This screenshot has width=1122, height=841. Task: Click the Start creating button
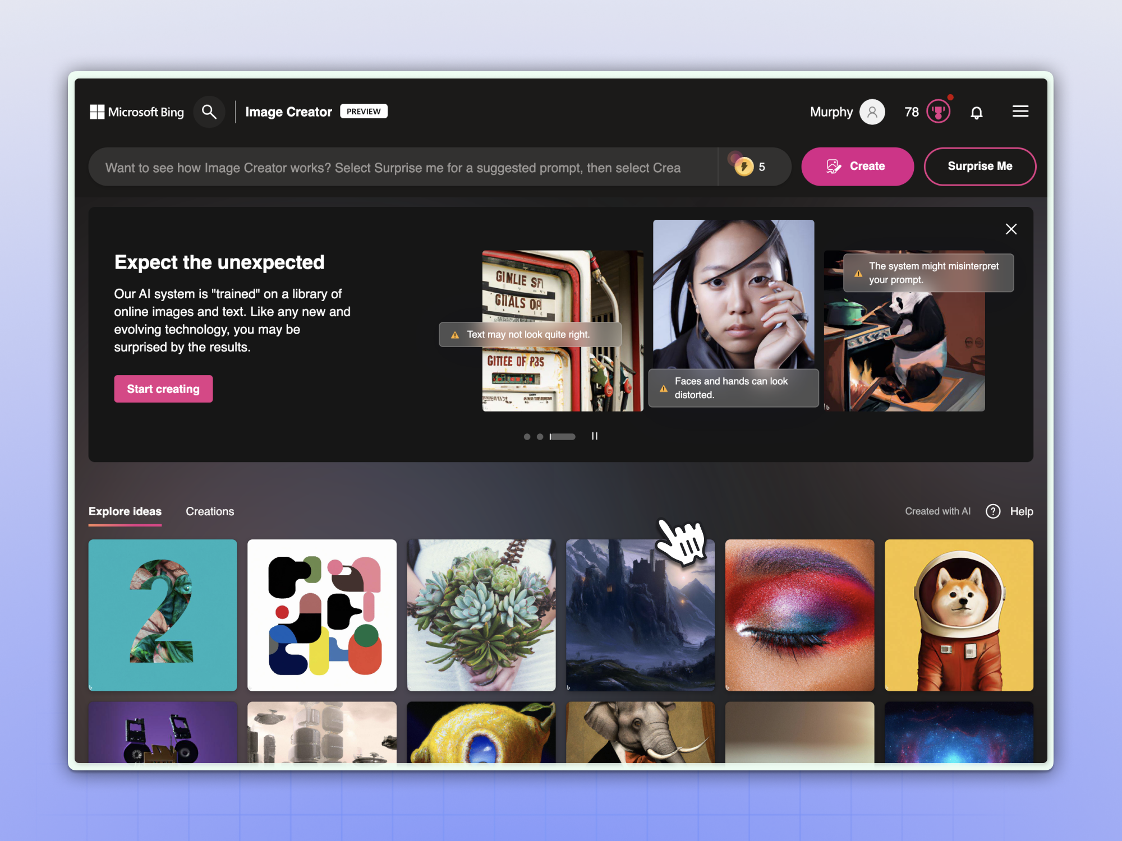point(163,389)
